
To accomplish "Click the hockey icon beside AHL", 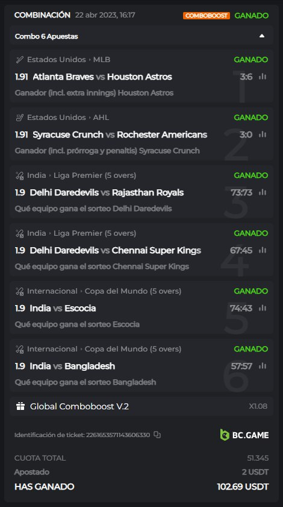I will (19, 118).
